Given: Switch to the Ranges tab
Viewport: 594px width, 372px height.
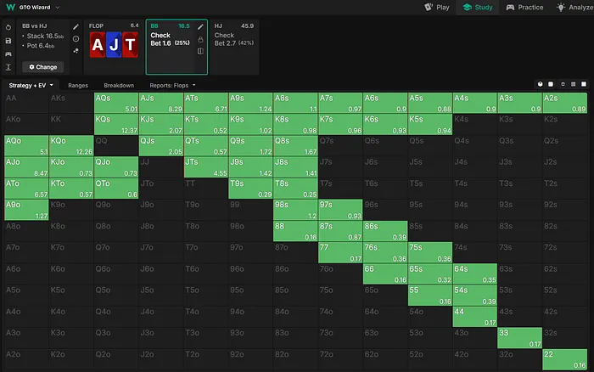Looking at the screenshot, I should point(78,86).
